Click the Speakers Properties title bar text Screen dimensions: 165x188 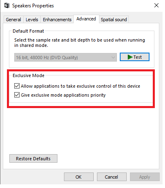click(33, 6)
